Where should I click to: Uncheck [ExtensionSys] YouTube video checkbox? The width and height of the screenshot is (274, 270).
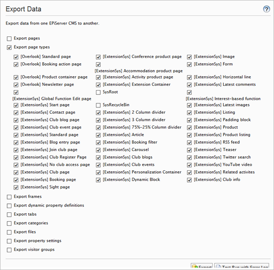[189, 165]
